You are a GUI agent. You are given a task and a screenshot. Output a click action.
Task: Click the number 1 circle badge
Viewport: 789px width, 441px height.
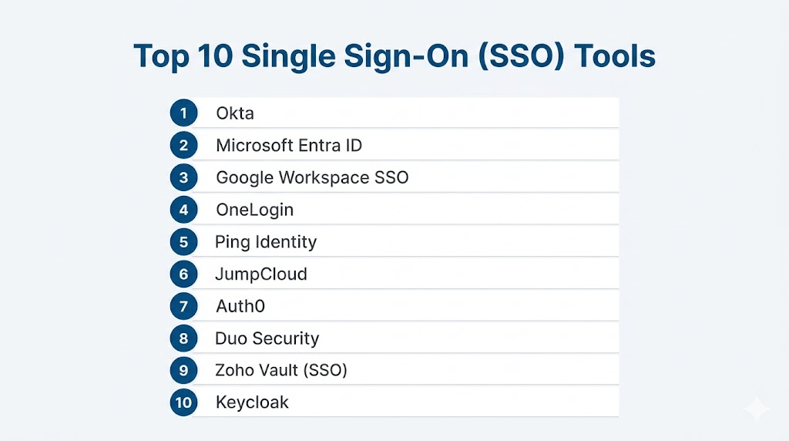(x=183, y=113)
